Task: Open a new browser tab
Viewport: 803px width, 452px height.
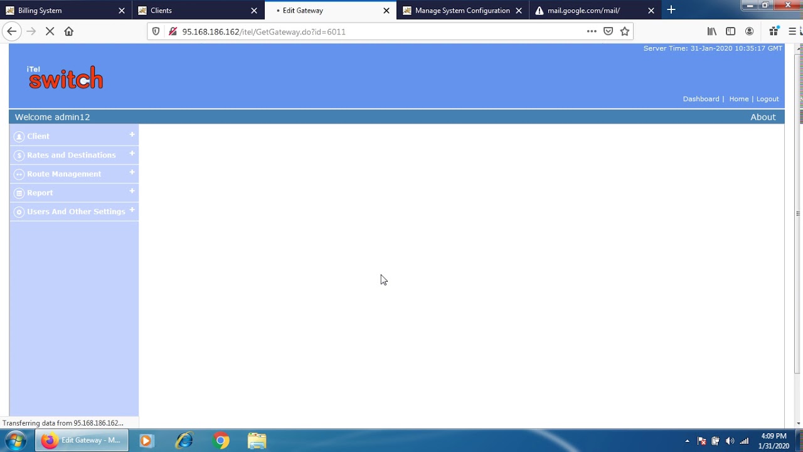Action: (x=671, y=10)
